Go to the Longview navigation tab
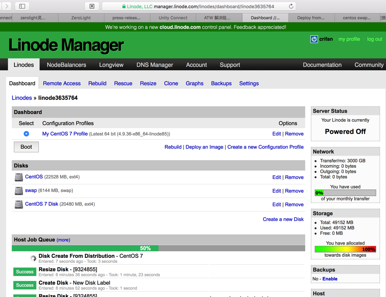 [111, 65]
